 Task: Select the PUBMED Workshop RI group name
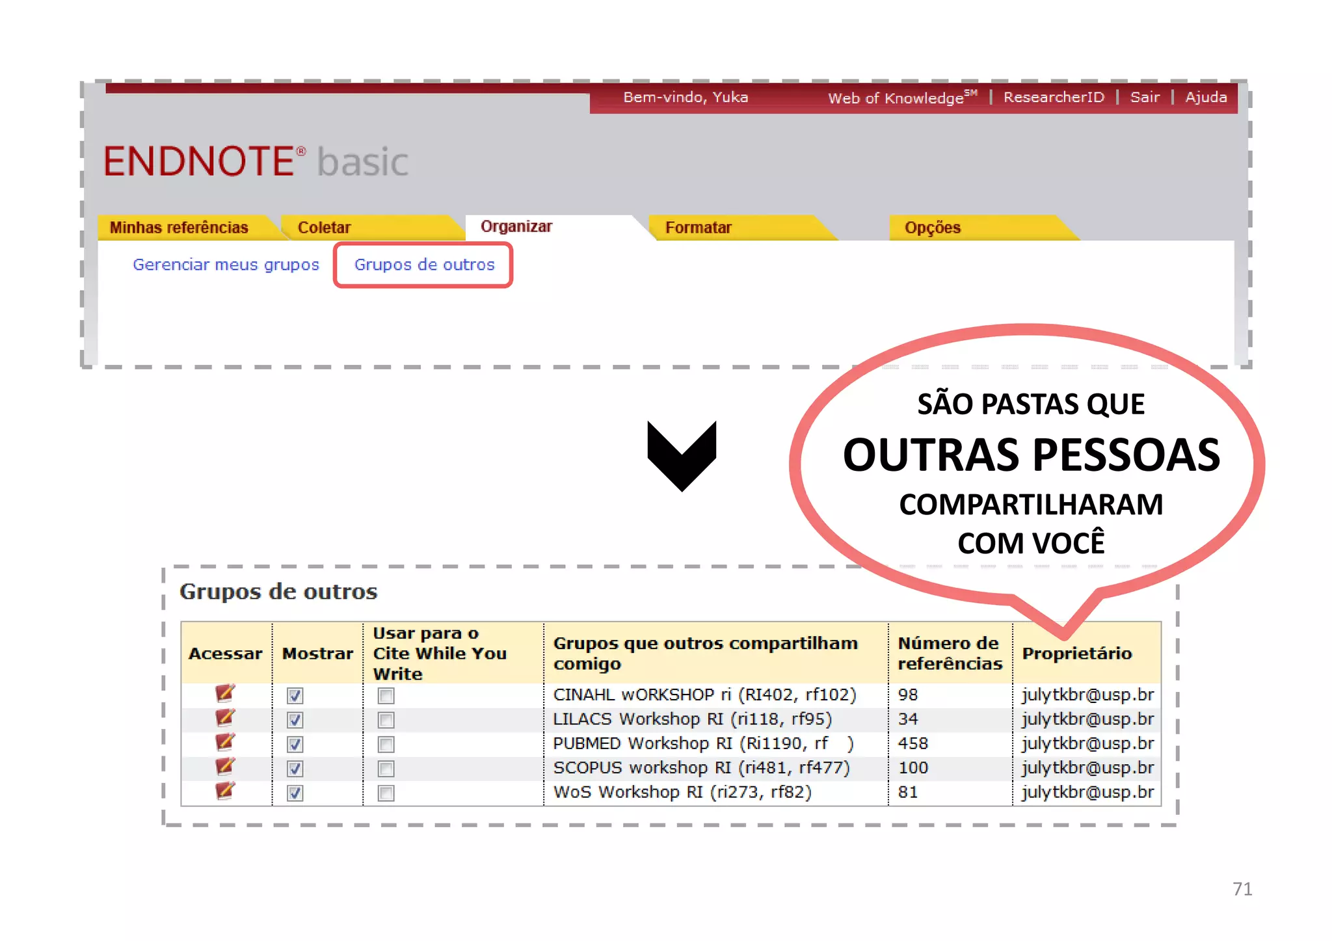click(x=703, y=743)
